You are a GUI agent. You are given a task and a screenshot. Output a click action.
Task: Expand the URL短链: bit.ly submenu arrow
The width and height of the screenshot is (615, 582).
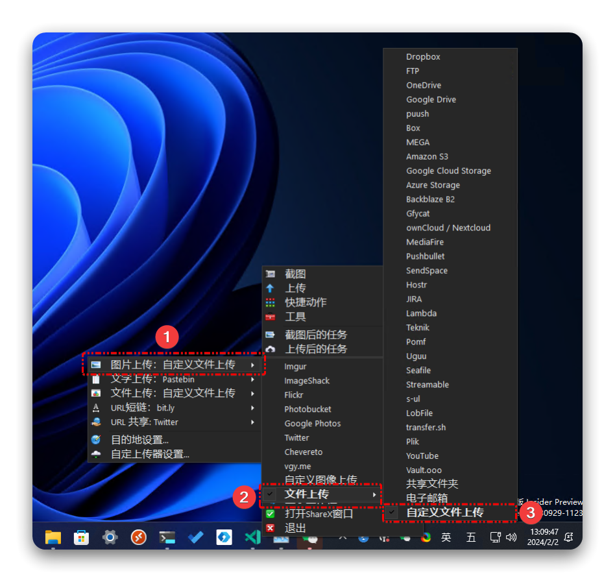(252, 408)
